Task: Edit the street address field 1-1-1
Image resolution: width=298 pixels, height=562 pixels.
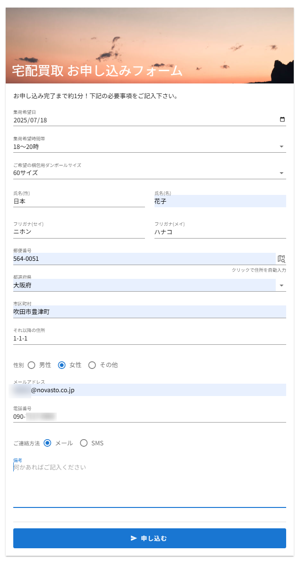Action: pos(149,339)
